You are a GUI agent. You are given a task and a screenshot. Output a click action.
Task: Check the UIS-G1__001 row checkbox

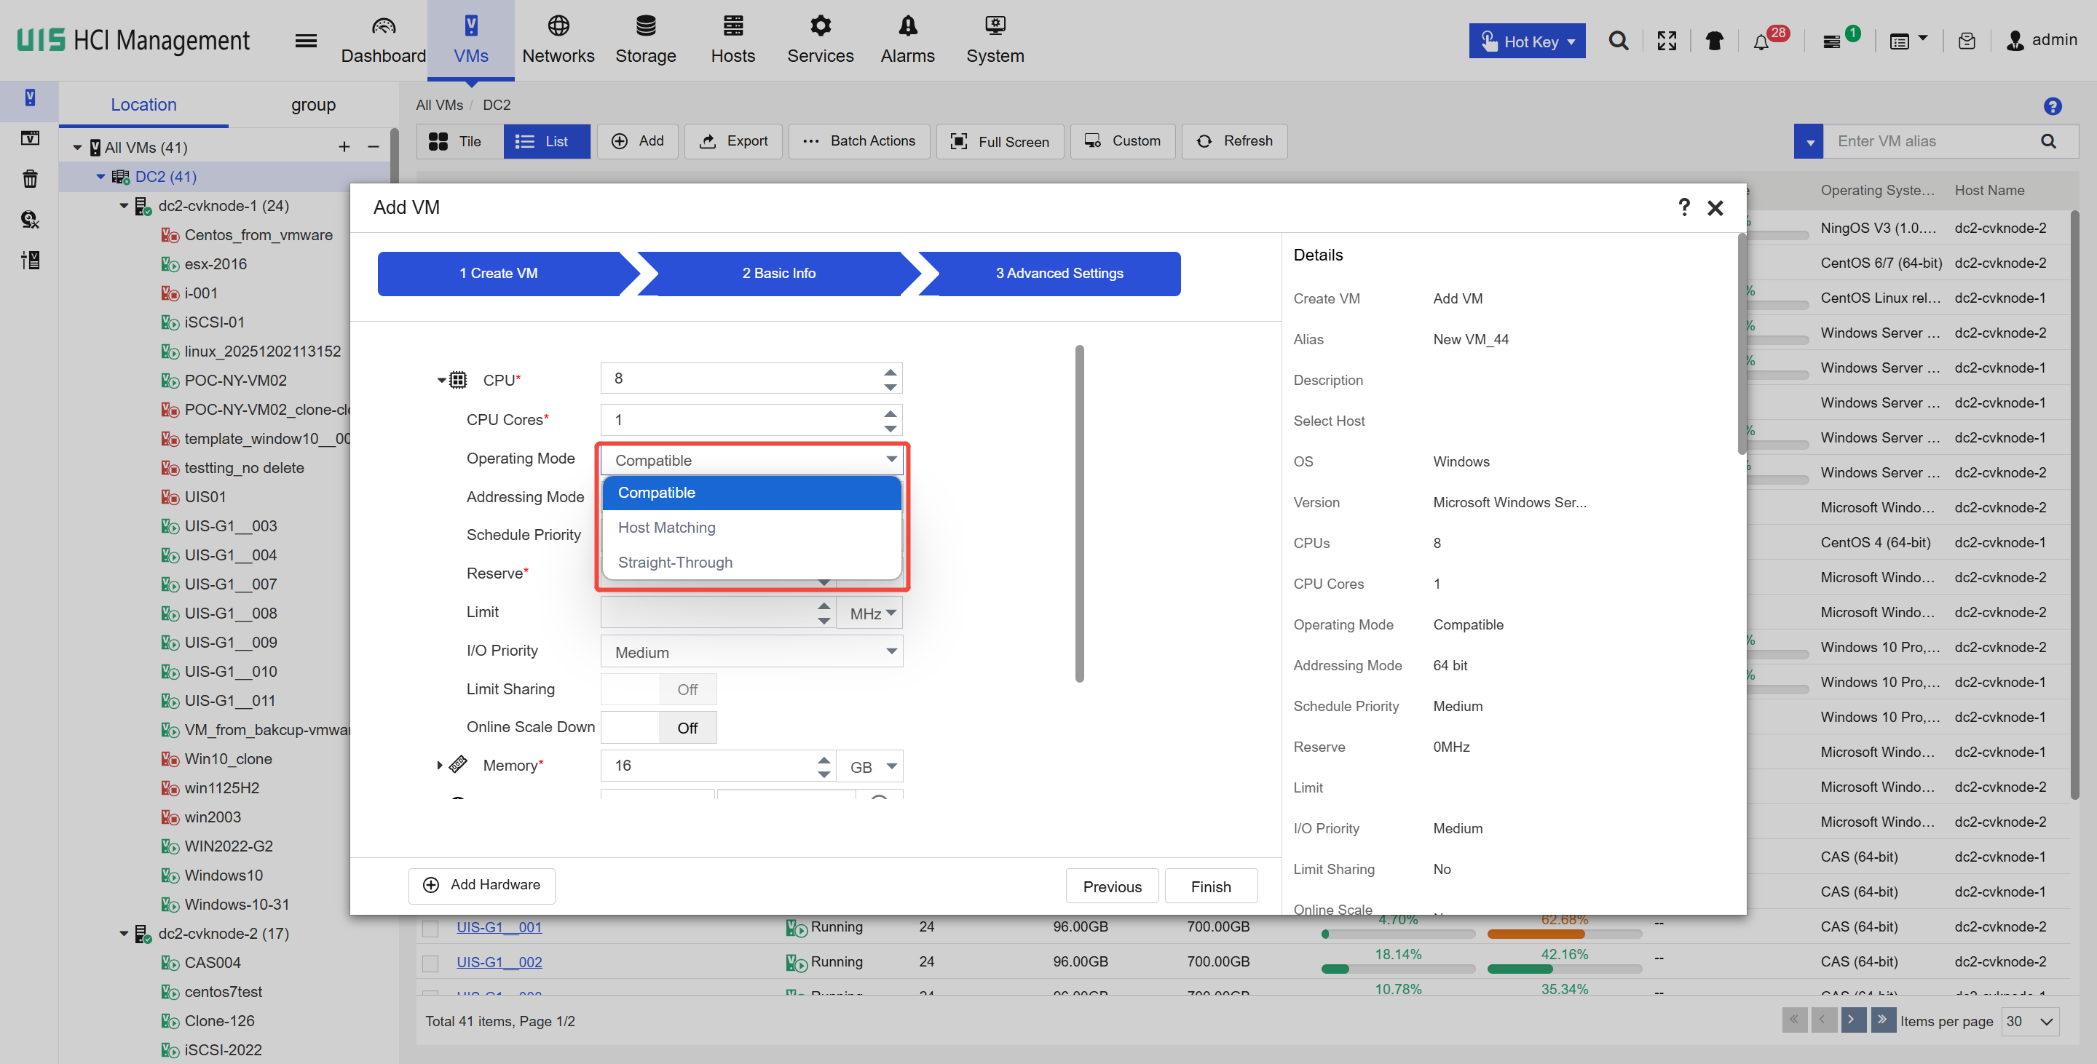[430, 927]
